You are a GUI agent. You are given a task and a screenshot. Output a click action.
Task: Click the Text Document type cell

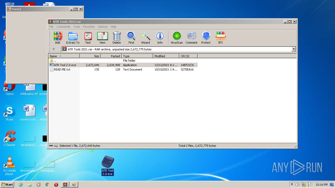pos(133,69)
